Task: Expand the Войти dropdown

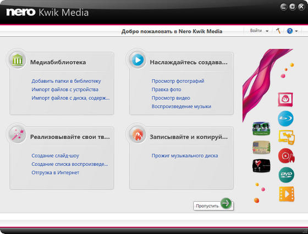Action: point(259,31)
